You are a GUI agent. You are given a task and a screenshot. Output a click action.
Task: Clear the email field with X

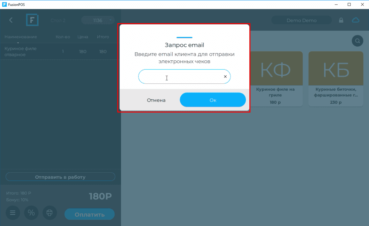point(225,77)
